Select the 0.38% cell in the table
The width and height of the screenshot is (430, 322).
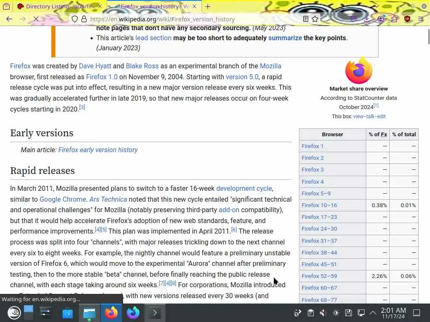(378, 205)
